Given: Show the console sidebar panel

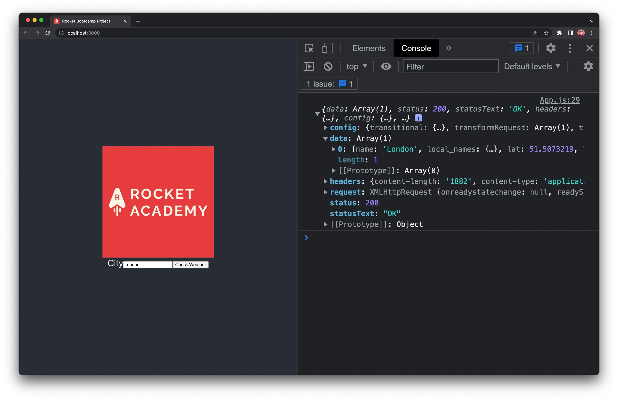Looking at the screenshot, I should (308, 67).
